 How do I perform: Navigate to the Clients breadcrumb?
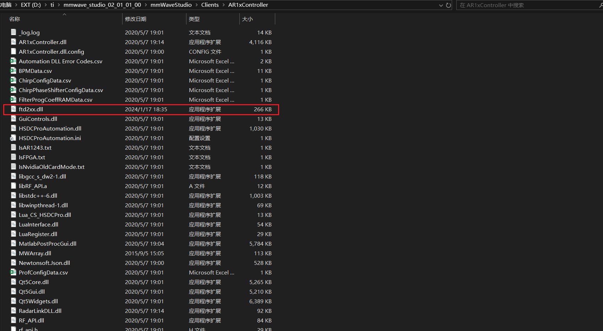click(210, 5)
